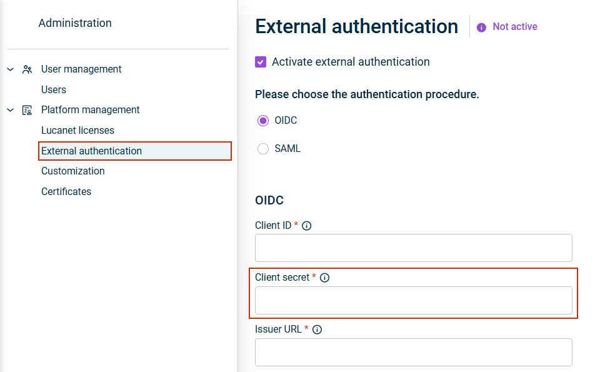This screenshot has height=372, width=600.
Task: Click the Platform management icon
Action: pos(27,110)
